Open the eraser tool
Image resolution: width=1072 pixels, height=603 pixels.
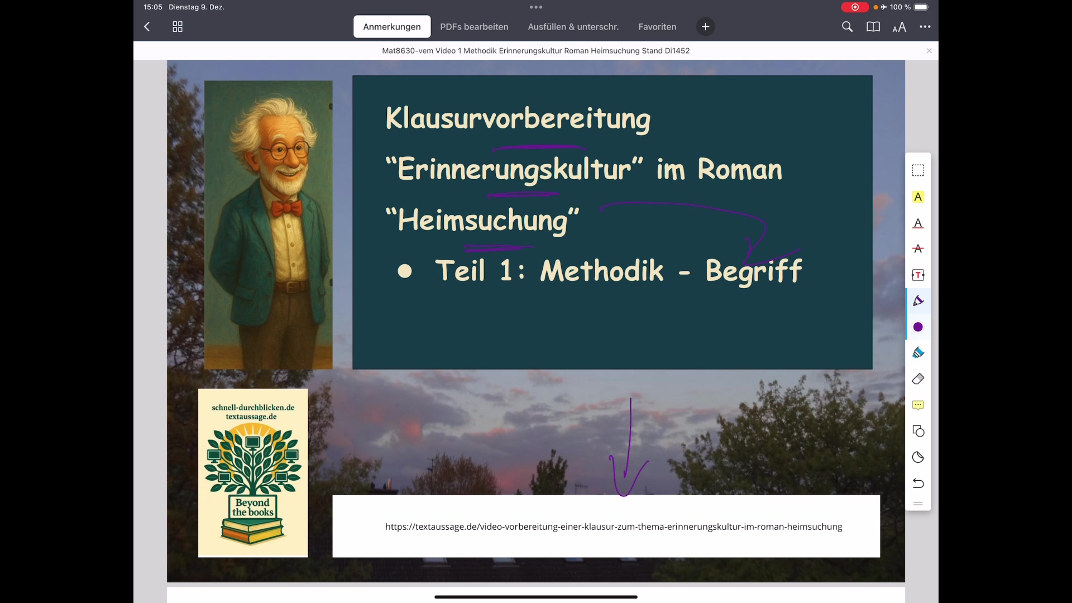[x=918, y=379]
